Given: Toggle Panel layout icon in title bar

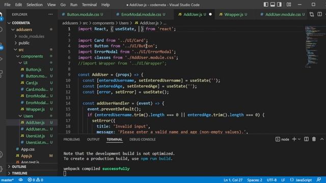Looking at the screenshot, I should [x=273, y=5].
